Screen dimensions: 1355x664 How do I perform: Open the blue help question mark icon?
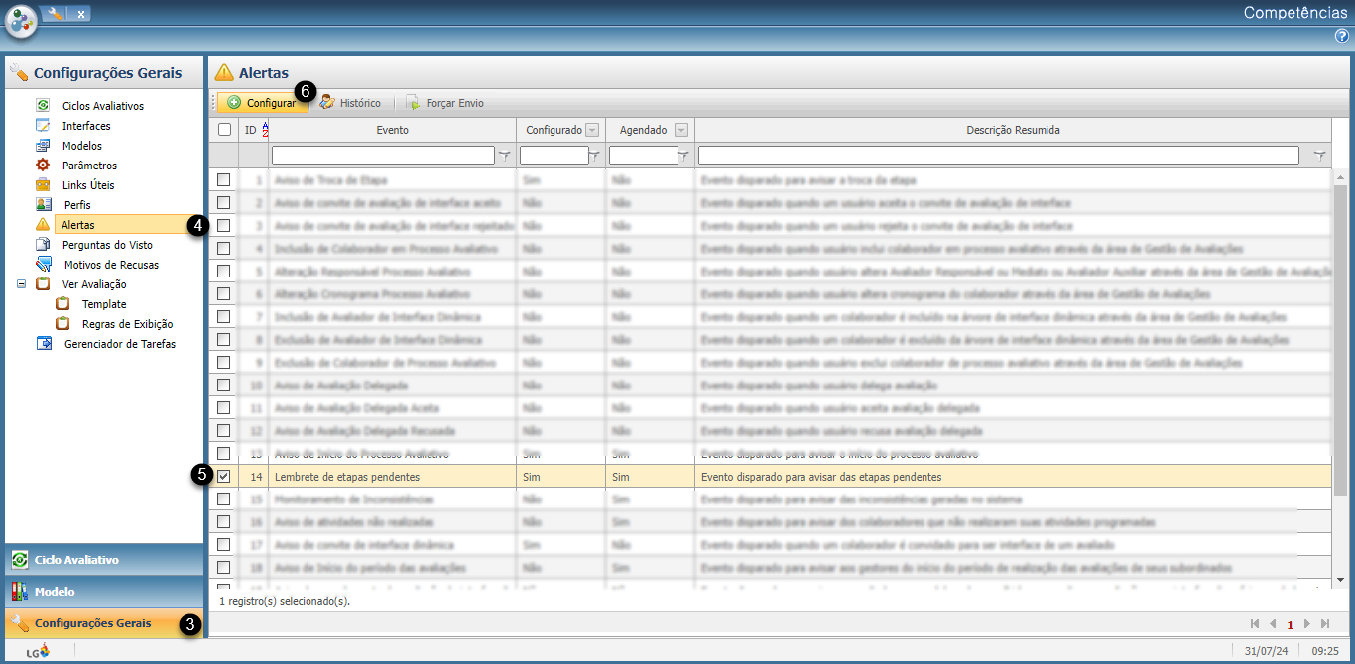1342,36
